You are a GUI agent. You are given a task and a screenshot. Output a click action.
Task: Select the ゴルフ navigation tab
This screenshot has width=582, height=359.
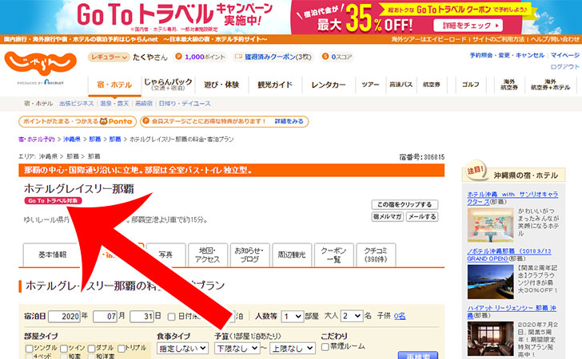tap(471, 85)
